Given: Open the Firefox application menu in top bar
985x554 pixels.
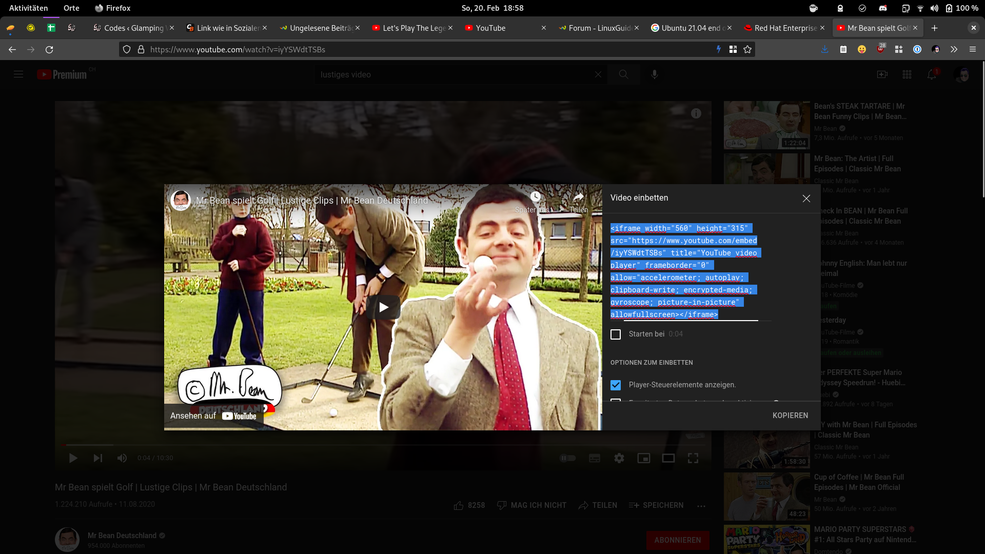Looking at the screenshot, I should [x=113, y=8].
